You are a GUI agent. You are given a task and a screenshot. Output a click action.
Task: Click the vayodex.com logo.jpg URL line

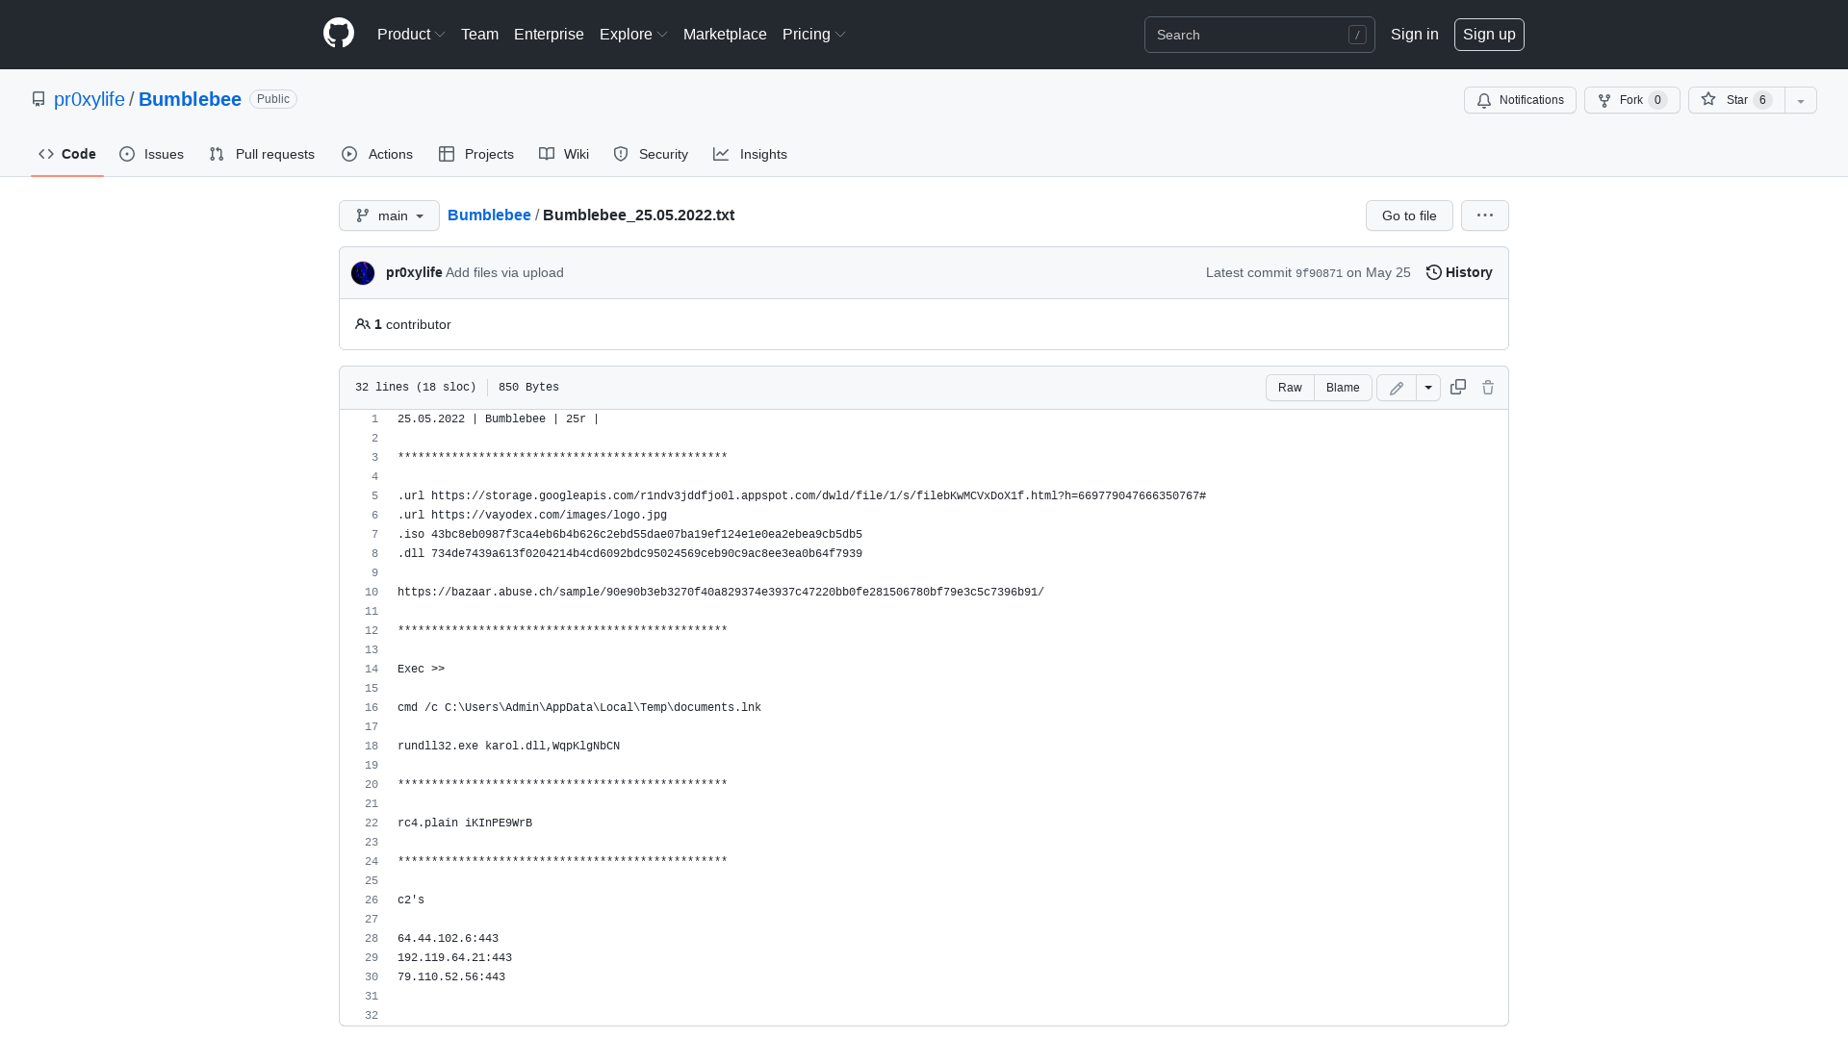(x=532, y=516)
